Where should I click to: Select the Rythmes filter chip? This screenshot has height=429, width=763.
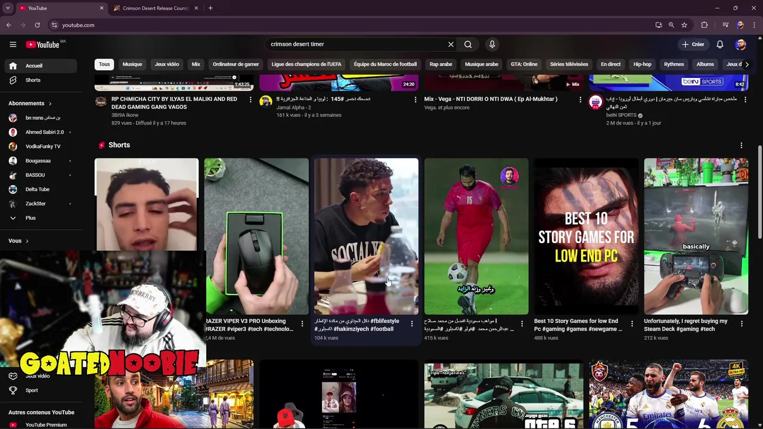(x=674, y=64)
